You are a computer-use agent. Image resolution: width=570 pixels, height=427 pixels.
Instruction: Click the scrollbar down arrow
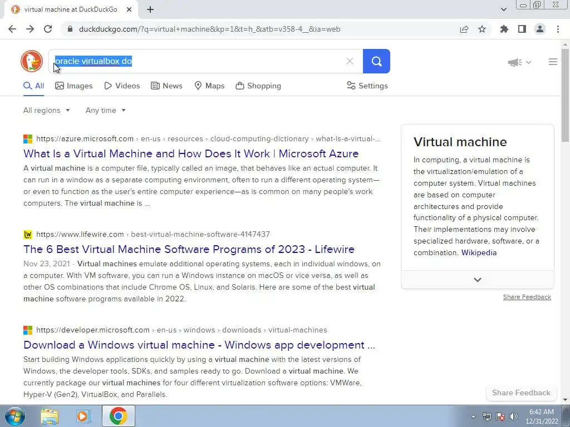[x=566, y=400]
